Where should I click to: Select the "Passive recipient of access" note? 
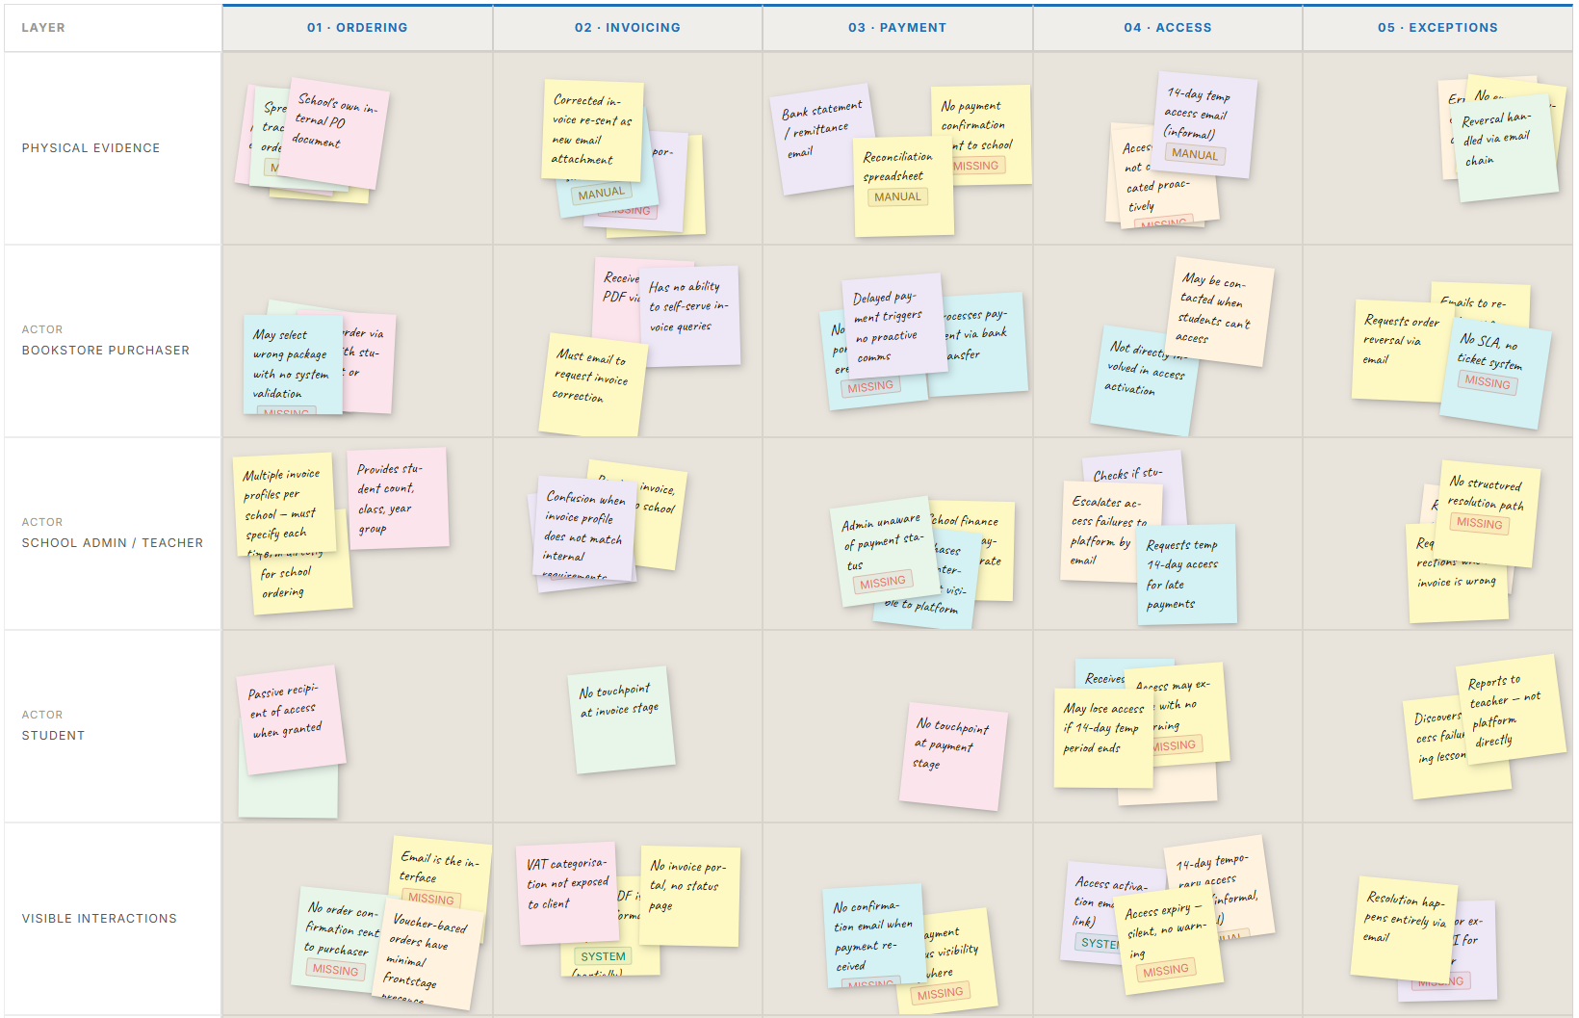coord(291,719)
